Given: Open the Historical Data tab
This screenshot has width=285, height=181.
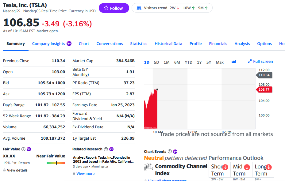Looking at the screenshot, I should coord(168,44).
